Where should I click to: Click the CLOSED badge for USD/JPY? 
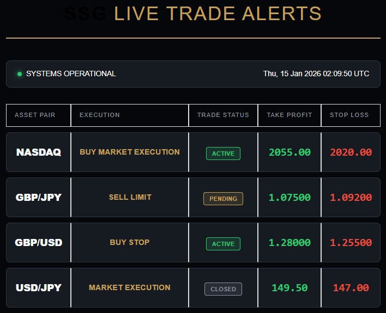point(223,289)
